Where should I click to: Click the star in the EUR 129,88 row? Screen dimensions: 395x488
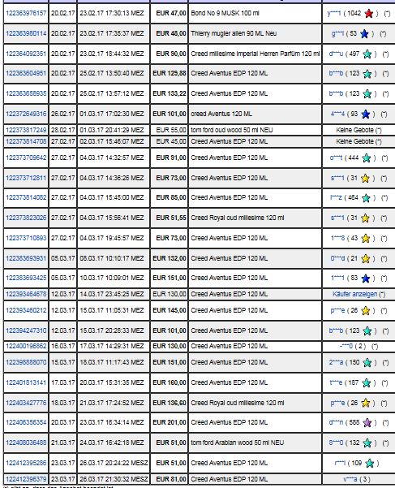(x=367, y=74)
